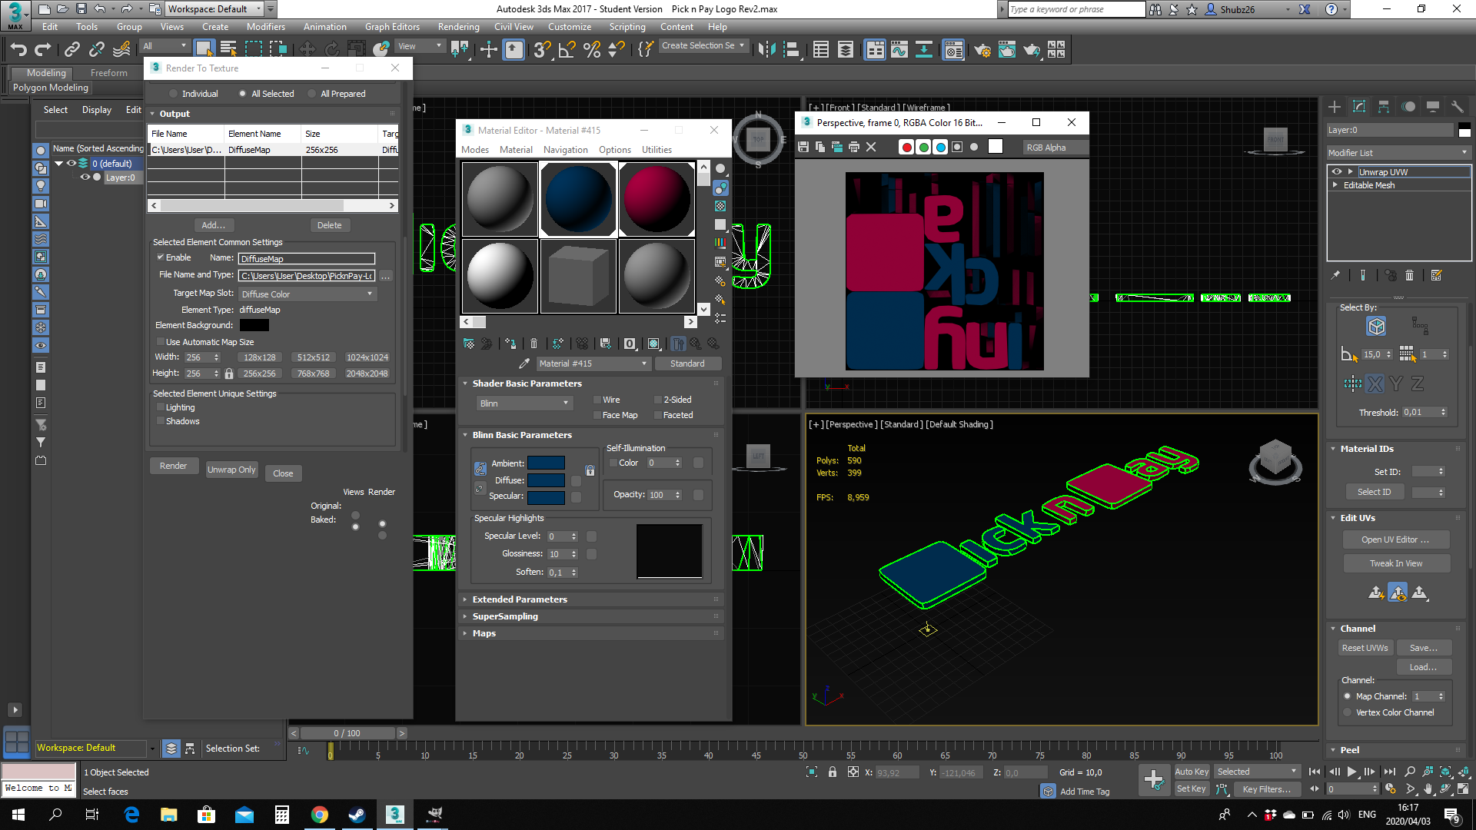1476x830 pixels.
Task: Activate the Select Object tool
Action: 204,49
